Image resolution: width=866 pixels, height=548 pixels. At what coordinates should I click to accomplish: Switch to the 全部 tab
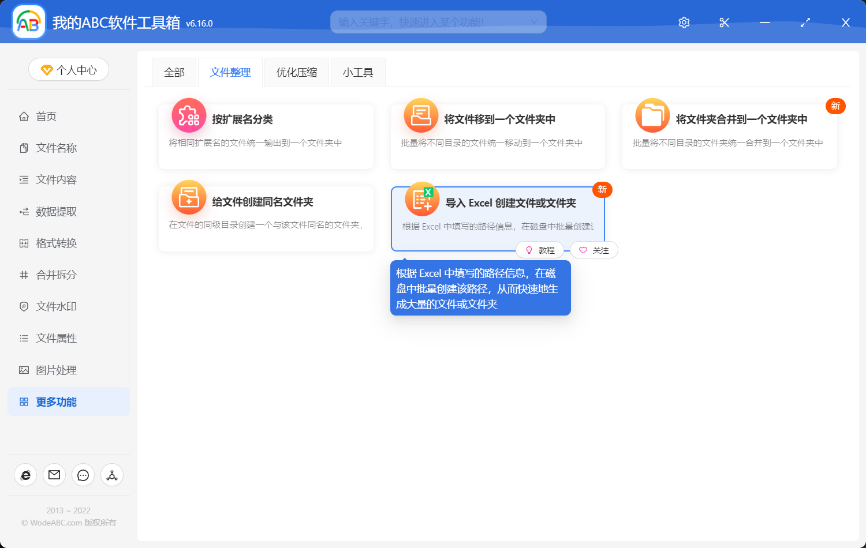pyautogui.click(x=174, y=72)
